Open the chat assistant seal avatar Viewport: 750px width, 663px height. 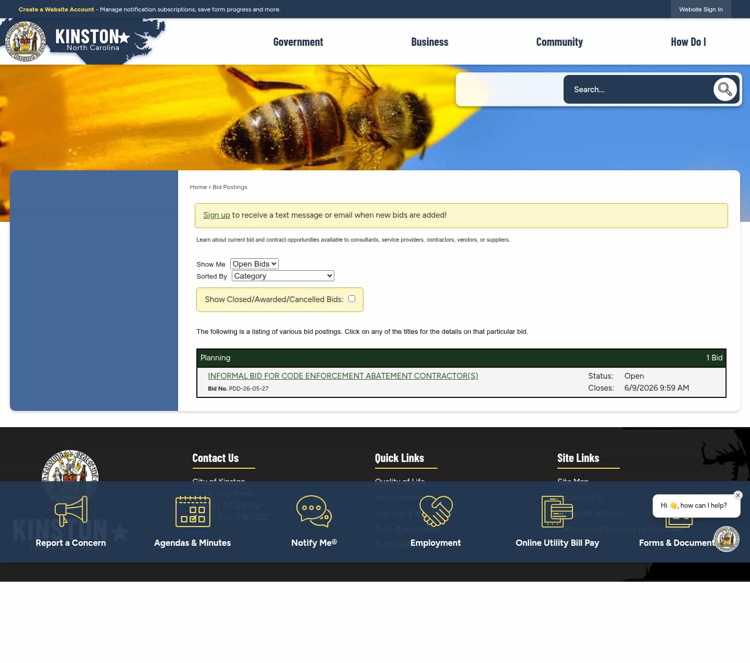tap(726, 539)
